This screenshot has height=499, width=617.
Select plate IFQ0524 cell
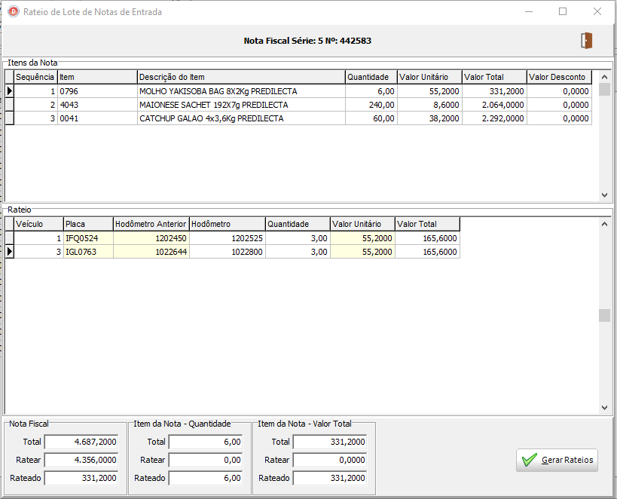point(87,238)
